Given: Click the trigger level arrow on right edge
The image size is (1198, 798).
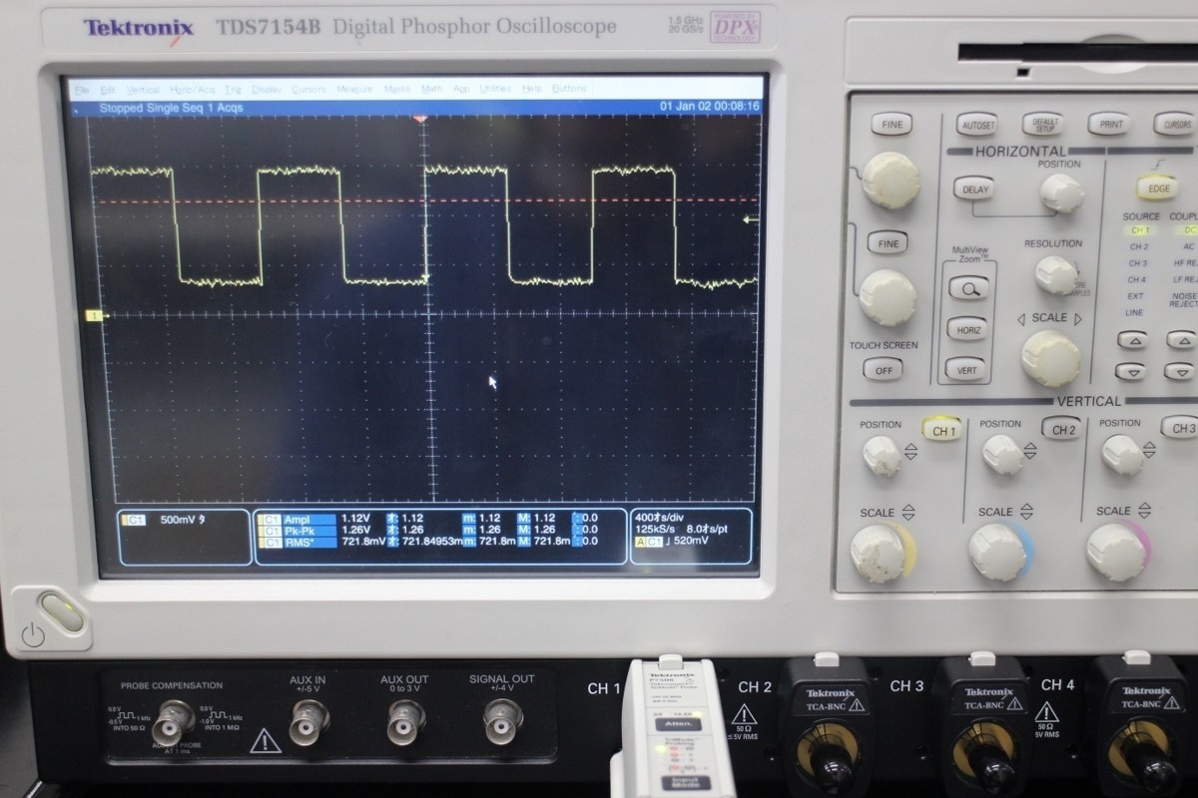Looking at the screenshot, I should 752,218.
